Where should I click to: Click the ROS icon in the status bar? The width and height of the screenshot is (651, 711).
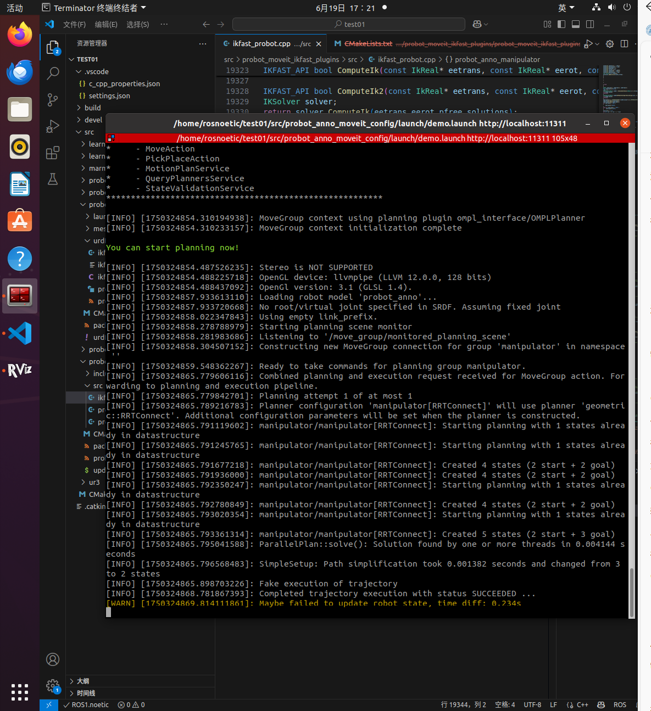(x=620, y=704)
